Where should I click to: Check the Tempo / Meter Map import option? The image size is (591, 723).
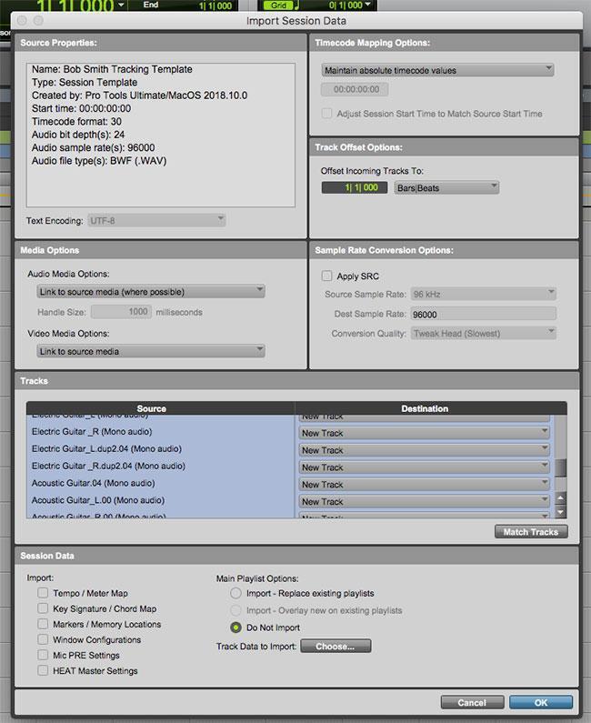[x=43, y=593]
